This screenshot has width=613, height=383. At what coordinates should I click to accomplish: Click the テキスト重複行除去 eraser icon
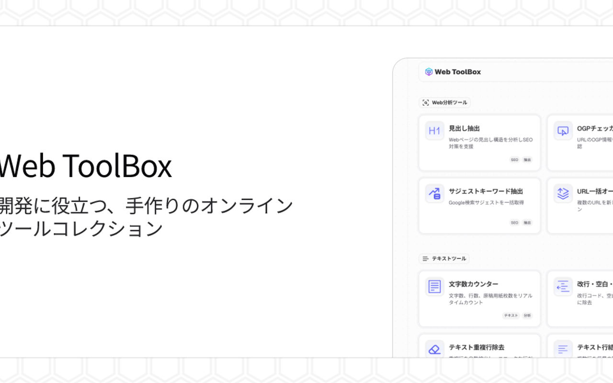point(434,349)
